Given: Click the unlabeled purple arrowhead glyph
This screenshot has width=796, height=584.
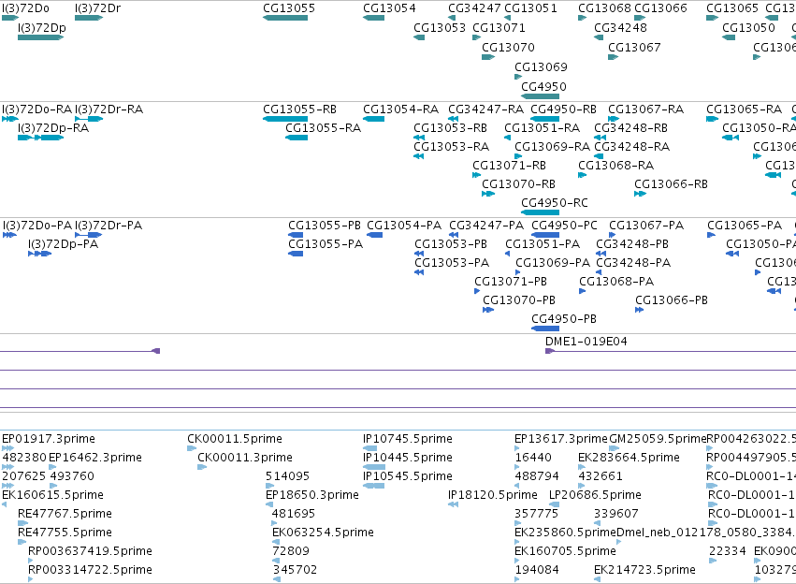Looking at the screenshot, I should pyautogui.click(x=156, y=351).
